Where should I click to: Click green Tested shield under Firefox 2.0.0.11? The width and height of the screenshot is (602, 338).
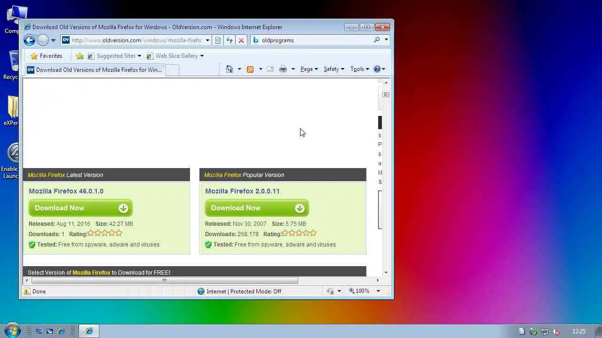coord(208,245)
